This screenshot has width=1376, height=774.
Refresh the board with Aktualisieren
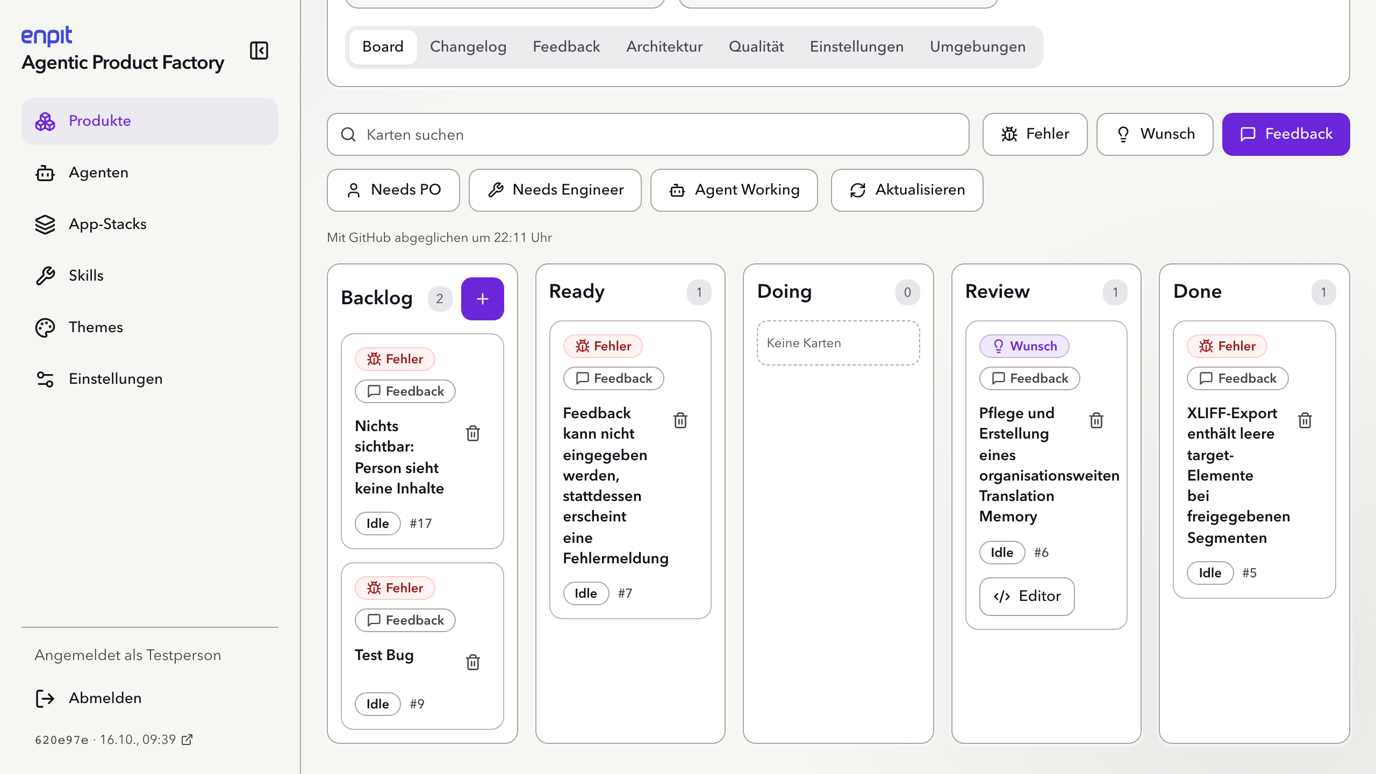(907, 190)
